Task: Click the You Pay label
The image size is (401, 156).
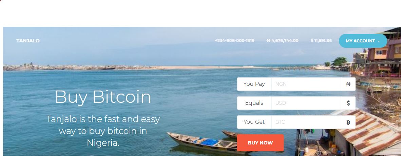Action: pyautogui.click(x=254, y=84)
